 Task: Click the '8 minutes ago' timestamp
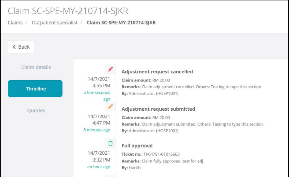coord(97,130)
